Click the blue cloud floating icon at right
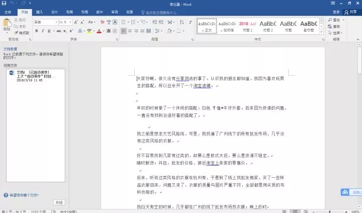The image size is (362, 213). [x=345, y=192]
